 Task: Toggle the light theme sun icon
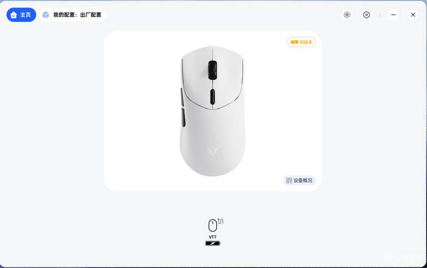[346, 15]
